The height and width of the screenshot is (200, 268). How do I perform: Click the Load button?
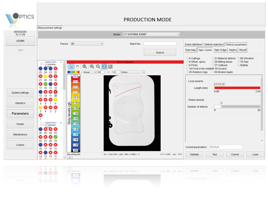pos(255,154)
